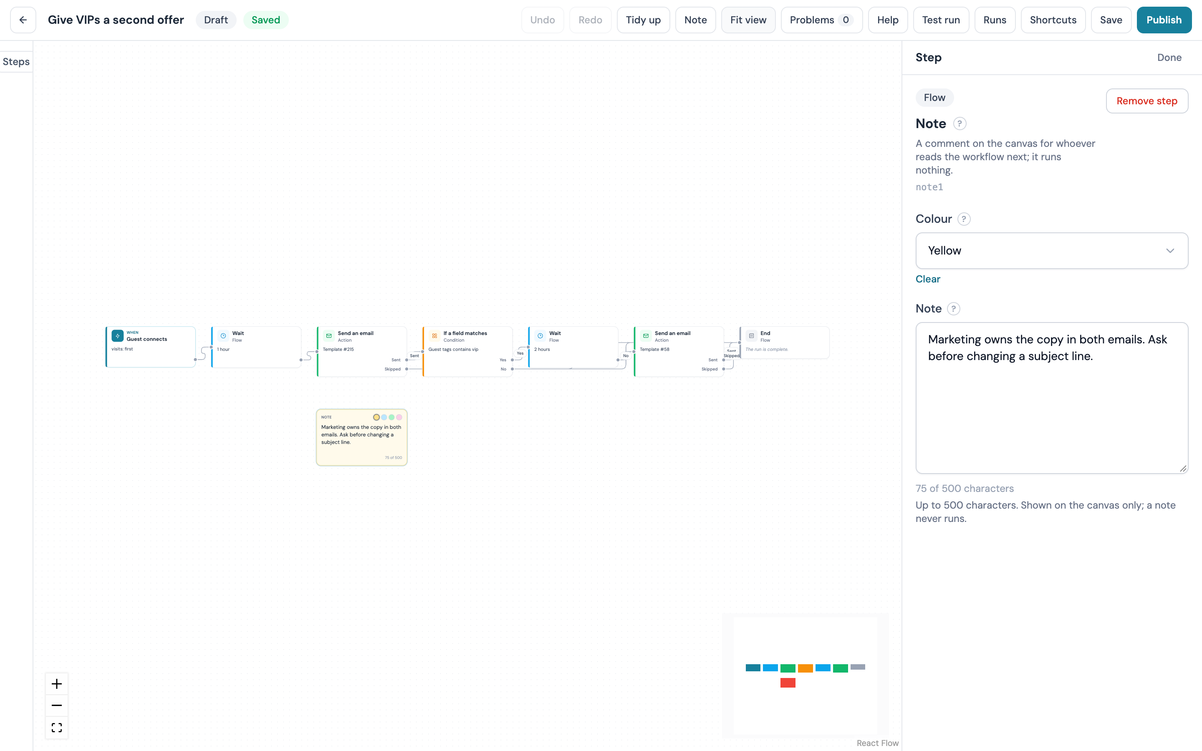Screen dimensions: 1202x751
Task: Click the workflow title Give VIPs a second offer
Action: coord(116,20)
